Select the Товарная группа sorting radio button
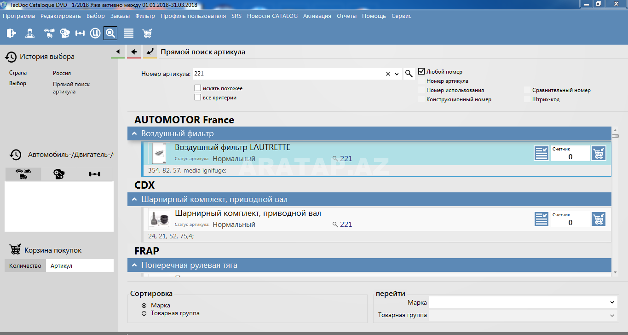The image size is (628, 335). 144,313
